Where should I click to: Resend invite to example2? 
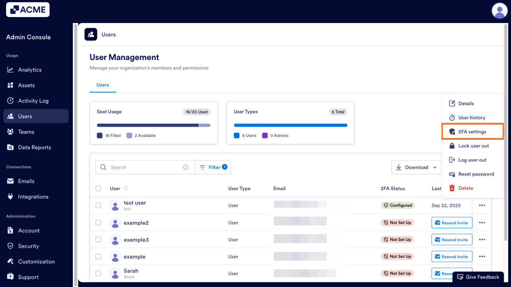452,223
